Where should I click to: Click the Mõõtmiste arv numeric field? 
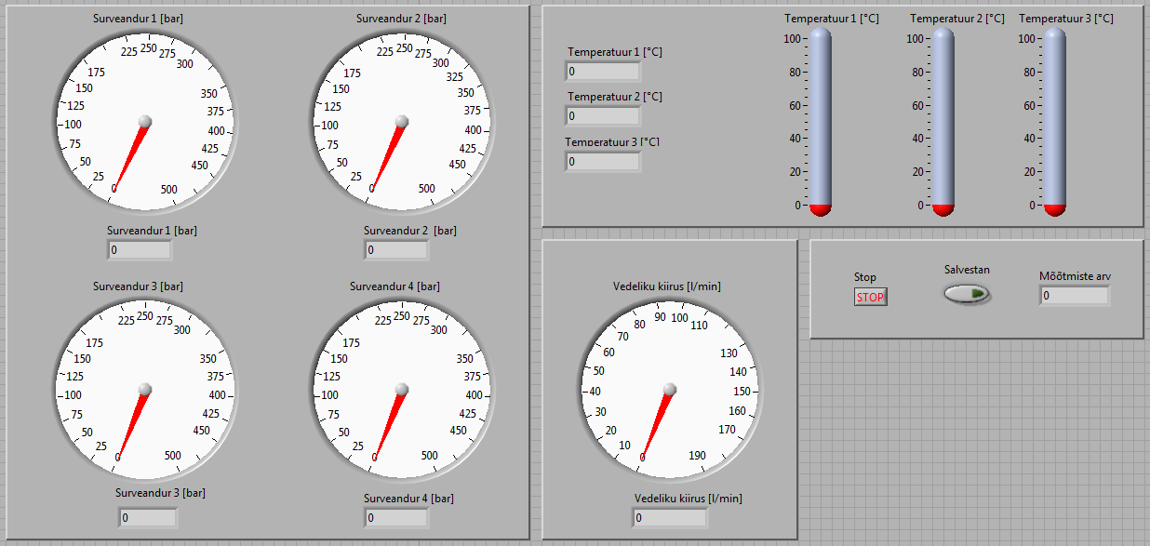click(1075, 296)
